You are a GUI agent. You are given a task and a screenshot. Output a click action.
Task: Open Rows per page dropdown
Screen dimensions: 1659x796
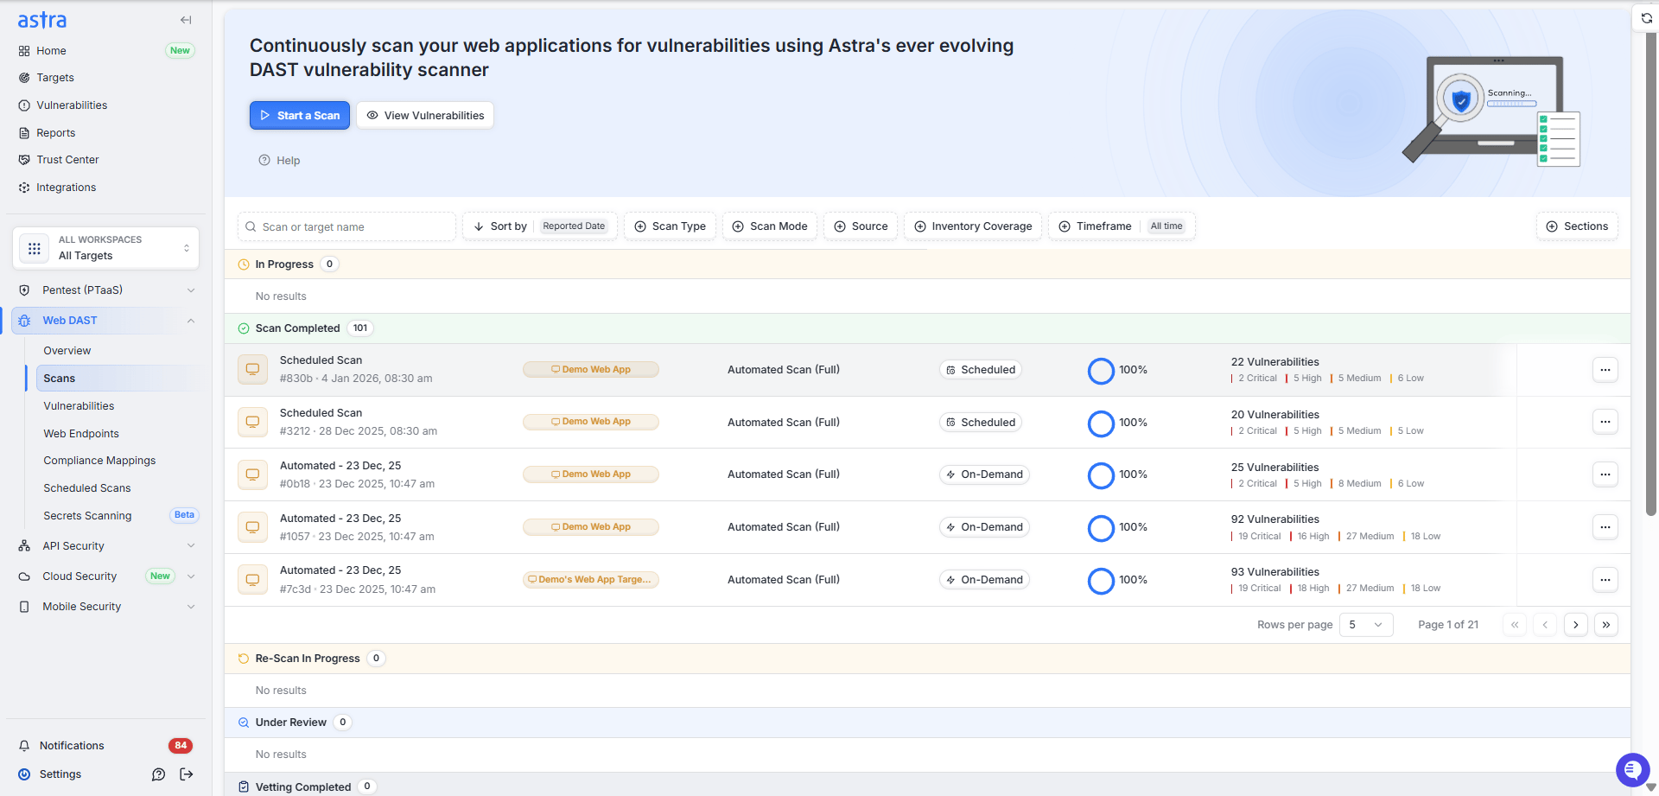[1366, 625]
